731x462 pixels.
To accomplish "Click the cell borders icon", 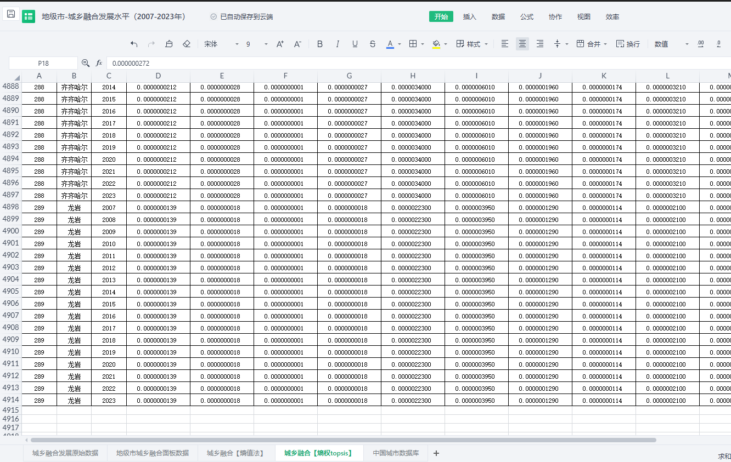I will [413, 44].
